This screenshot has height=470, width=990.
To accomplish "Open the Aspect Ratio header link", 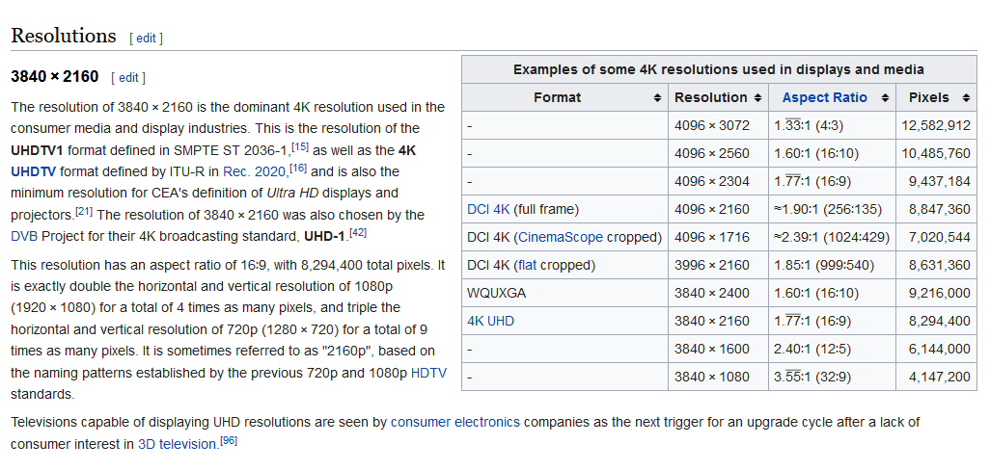I will click(x=825, y=97).
